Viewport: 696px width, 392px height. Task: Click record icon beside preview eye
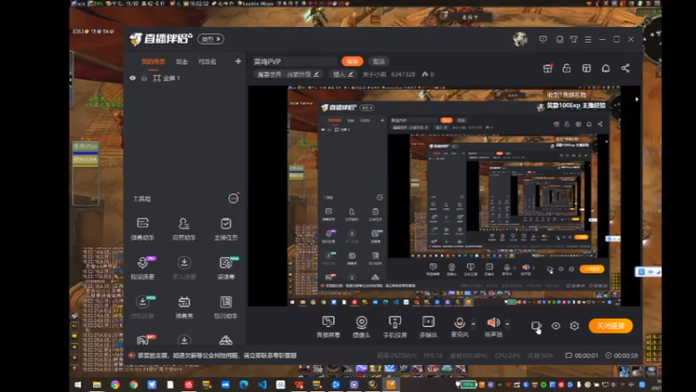pyautogui.click(x=536, y=326)
